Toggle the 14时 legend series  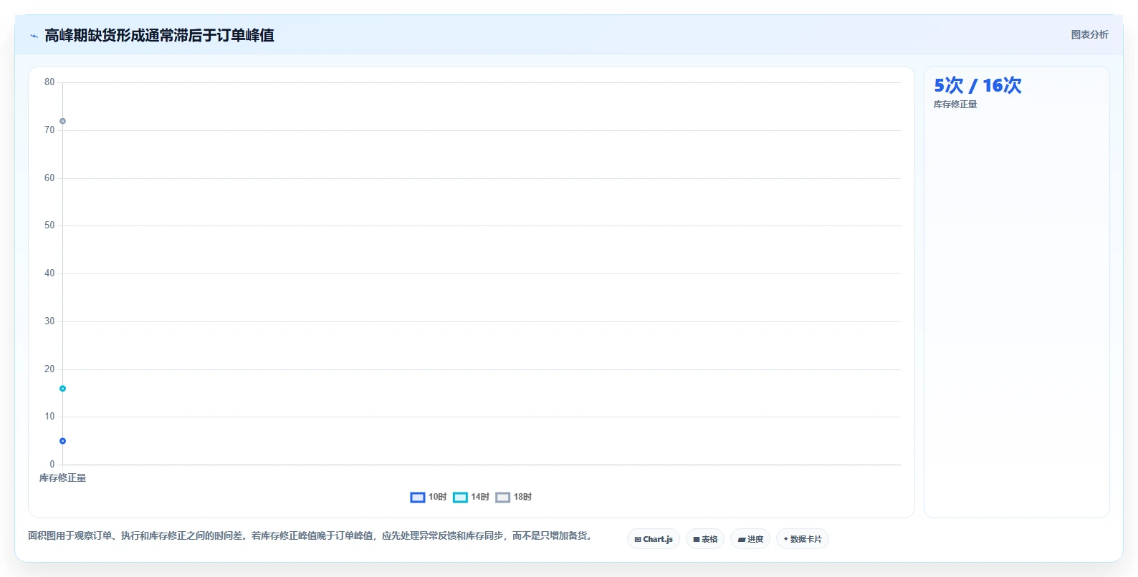[x=471, y=497]
